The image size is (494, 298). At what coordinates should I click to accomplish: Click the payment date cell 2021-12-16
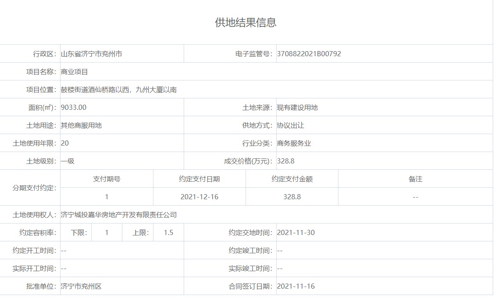pos(199,197)
